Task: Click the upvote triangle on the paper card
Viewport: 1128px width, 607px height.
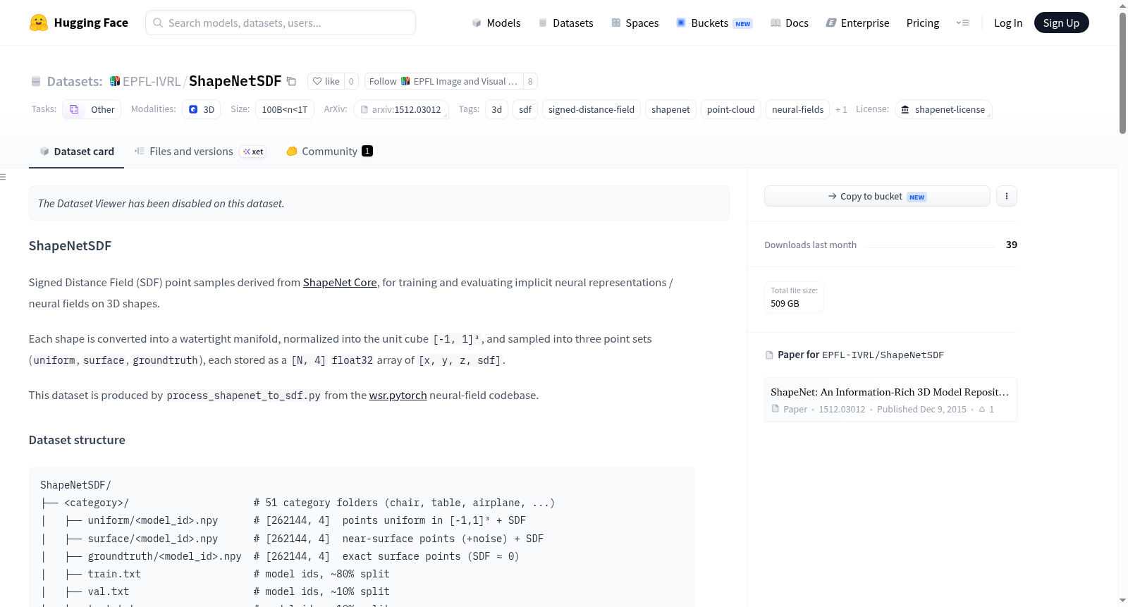Action: click(982, 409)
